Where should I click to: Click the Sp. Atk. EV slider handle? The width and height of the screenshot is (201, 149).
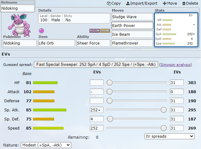pyautogui.click(x=164, y=110)
